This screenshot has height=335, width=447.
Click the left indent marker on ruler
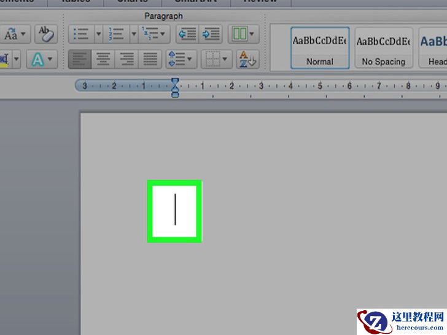(175, 94)
